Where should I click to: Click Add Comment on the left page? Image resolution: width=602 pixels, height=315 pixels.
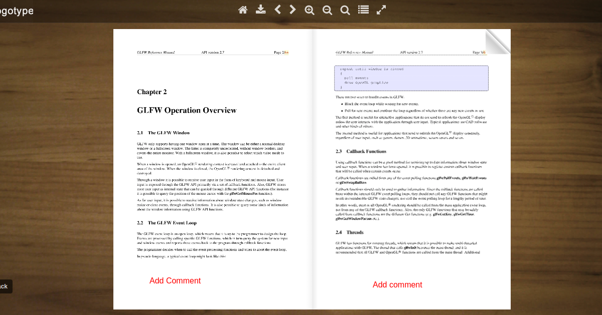tap(175, 281)
